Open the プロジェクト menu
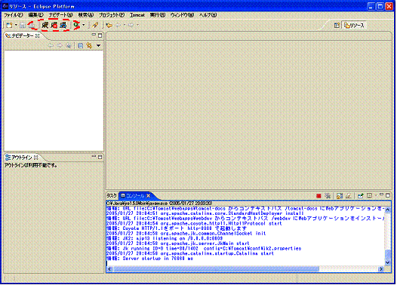Viewport: 397px width, 285px height. tap(112, 15)
